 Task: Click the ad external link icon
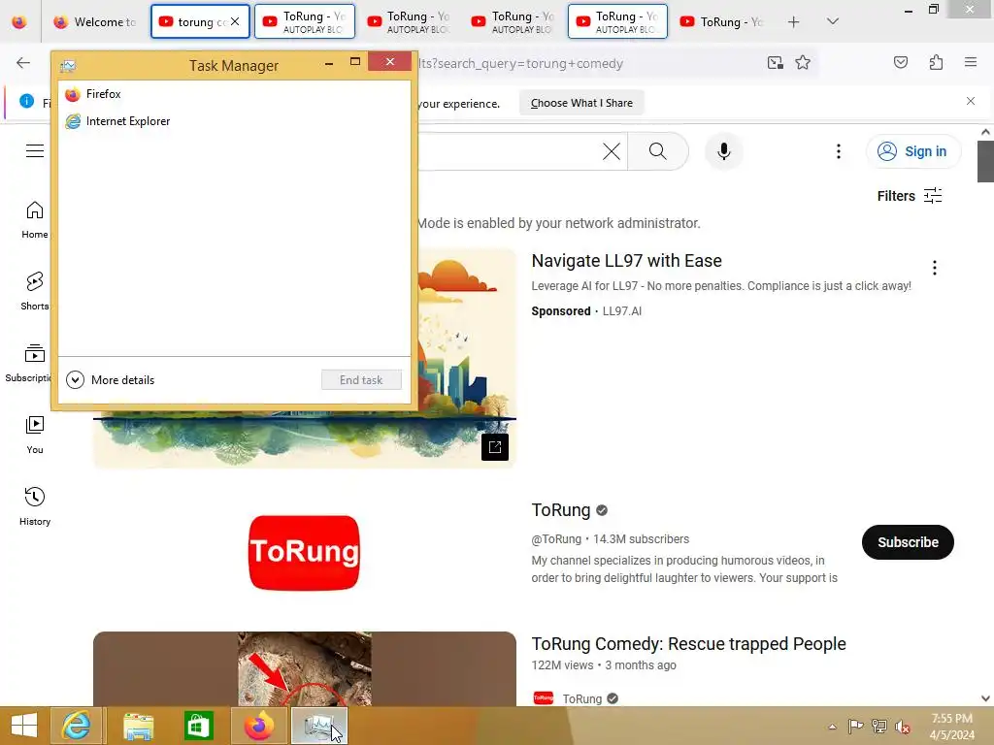pos(495,447)
